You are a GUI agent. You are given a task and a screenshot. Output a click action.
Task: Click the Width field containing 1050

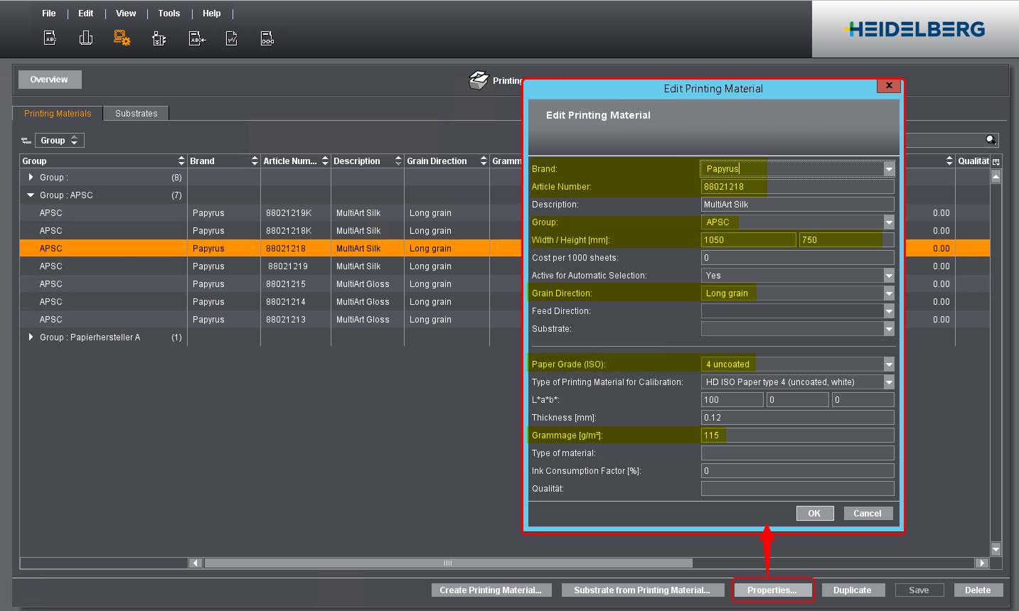coord(748,240)
